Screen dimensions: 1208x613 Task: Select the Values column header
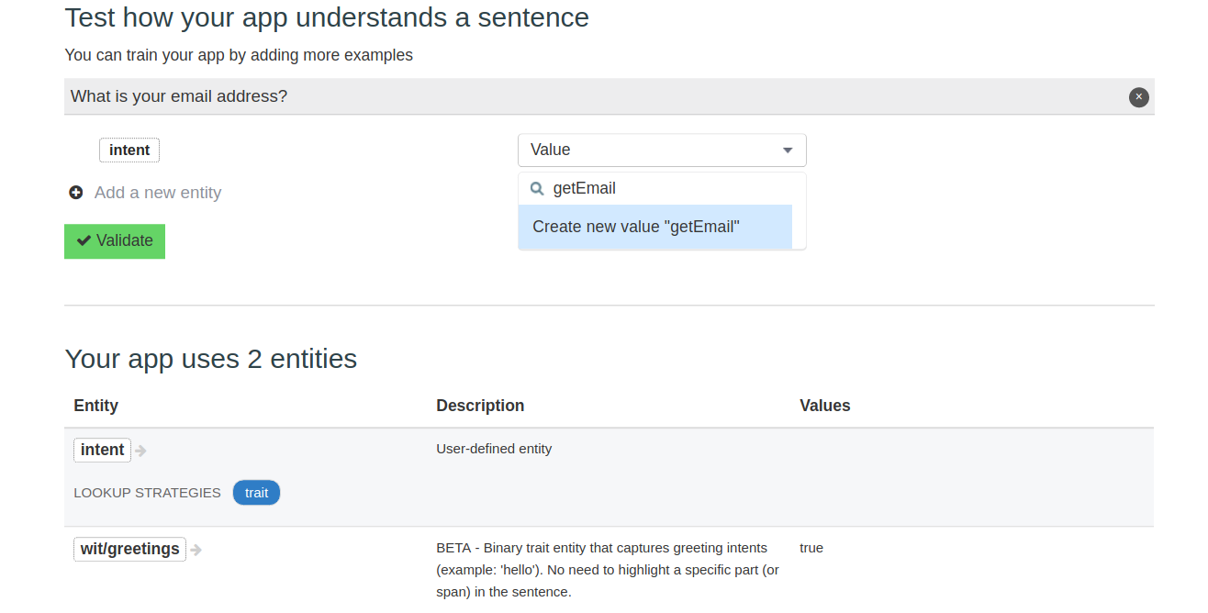pyautogui.click(x=824, y=406)
